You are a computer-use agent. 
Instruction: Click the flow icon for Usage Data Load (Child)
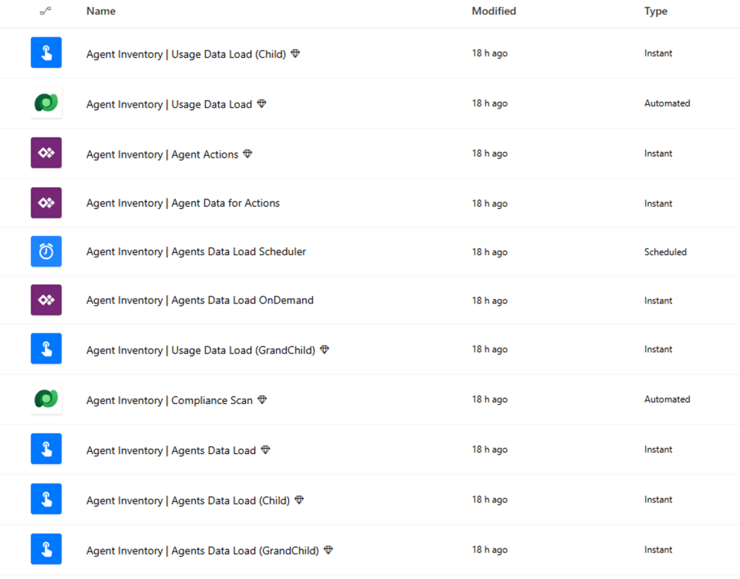[x=46, y=52]
